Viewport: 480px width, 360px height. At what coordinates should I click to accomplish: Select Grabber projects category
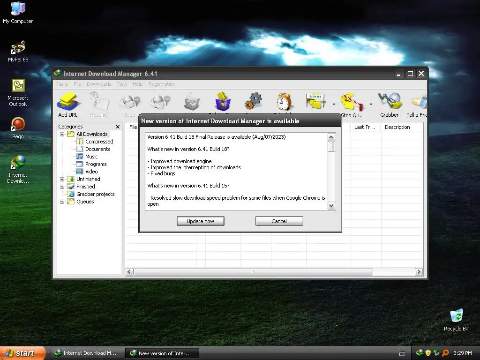pyautogui.click(x=95, y=194)
